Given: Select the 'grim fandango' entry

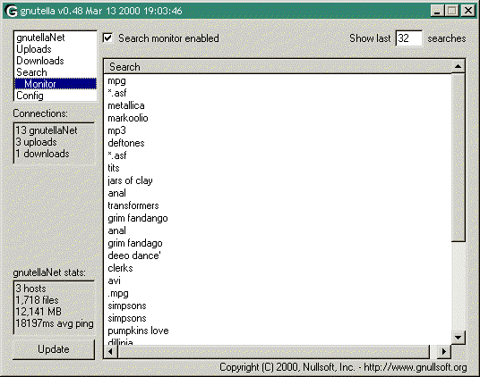Looking at the screenshot, I should [138, 218].
